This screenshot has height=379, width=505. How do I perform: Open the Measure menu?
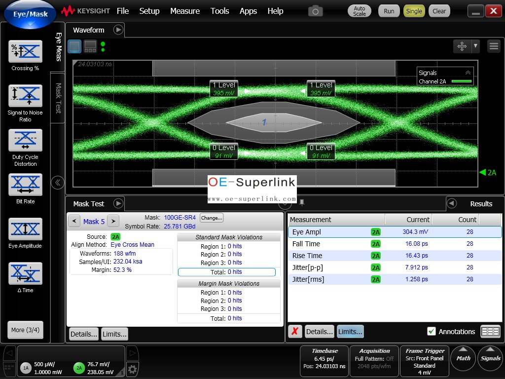click(x=185, y=11)
